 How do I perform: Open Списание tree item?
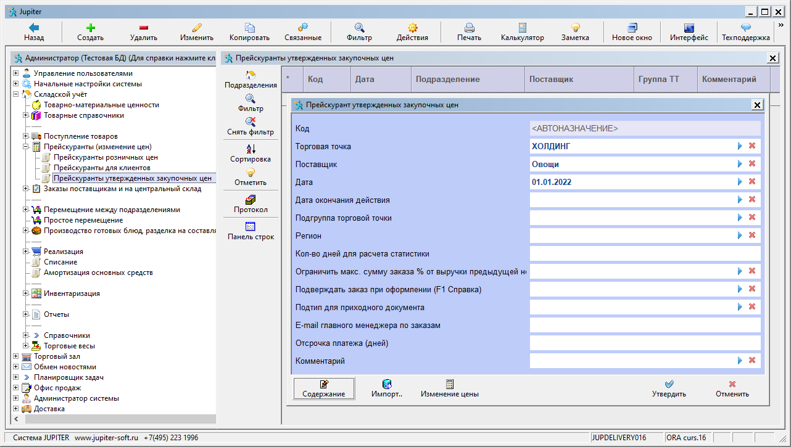[60, 262]
